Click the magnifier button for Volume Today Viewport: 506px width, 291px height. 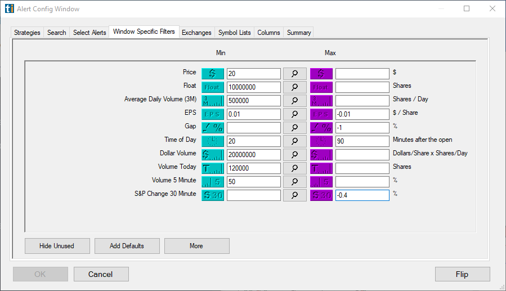[x=294, y=168]
